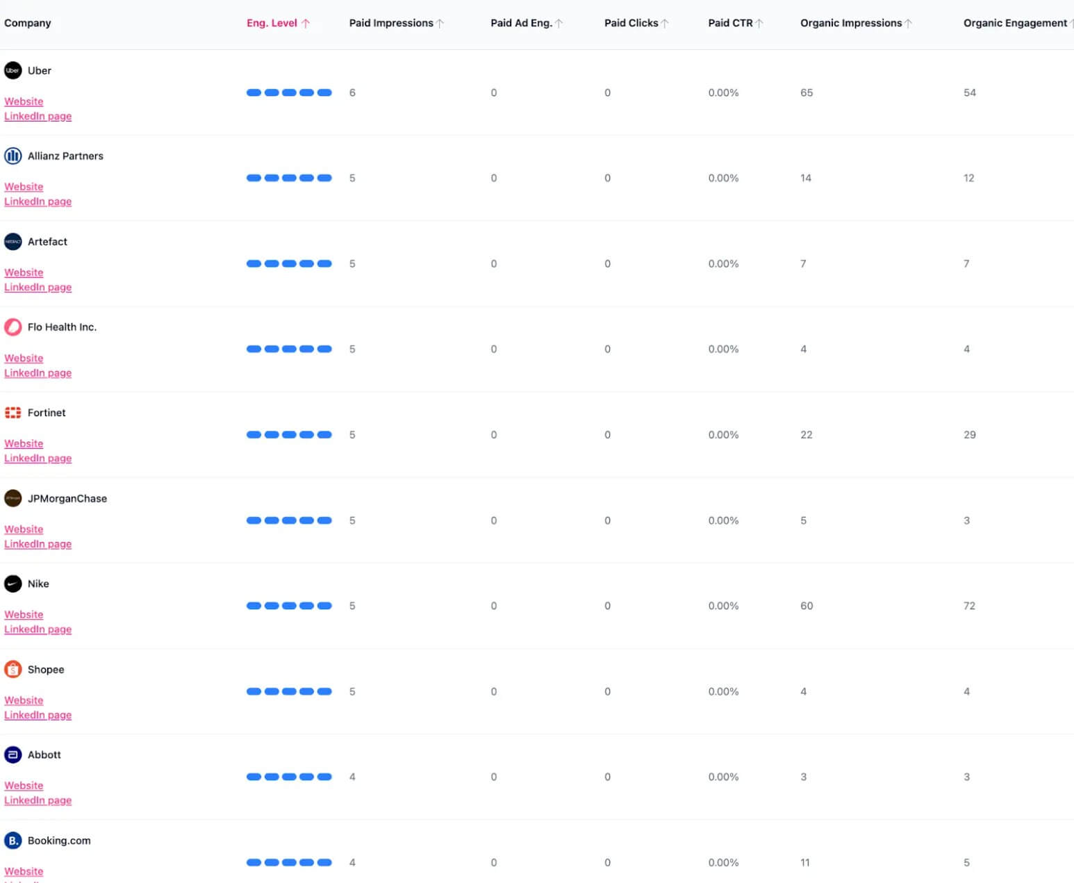The height and width of the screenshot is (883, 1074).
Task: Open Fortinet's LinkedIn page link
Action: click(38, 459)
